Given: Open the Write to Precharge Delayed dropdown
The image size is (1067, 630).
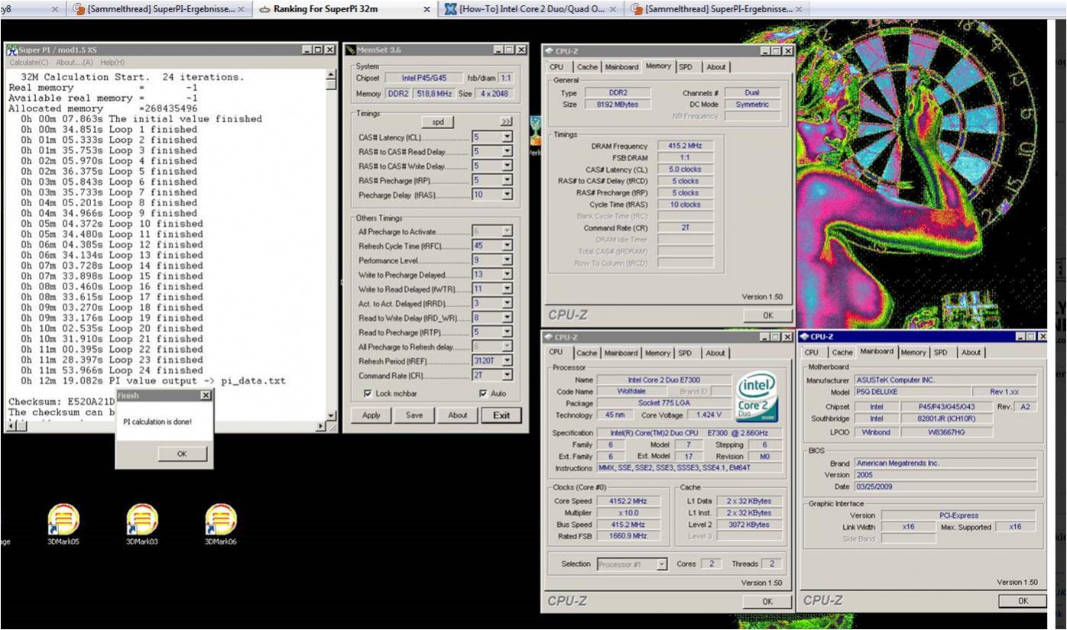Looking at the screenshot, I should point(508,275).
